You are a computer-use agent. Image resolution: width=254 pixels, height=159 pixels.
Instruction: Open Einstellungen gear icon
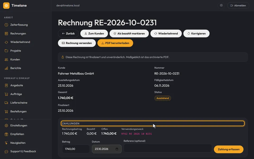(x=6, y=126)
